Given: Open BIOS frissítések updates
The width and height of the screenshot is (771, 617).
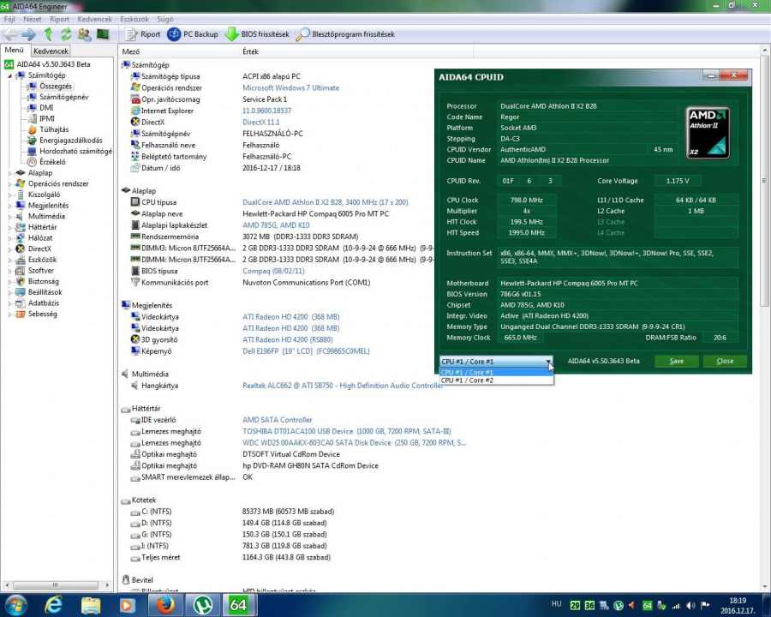Looking at the screenshot, I should (257, 34).
